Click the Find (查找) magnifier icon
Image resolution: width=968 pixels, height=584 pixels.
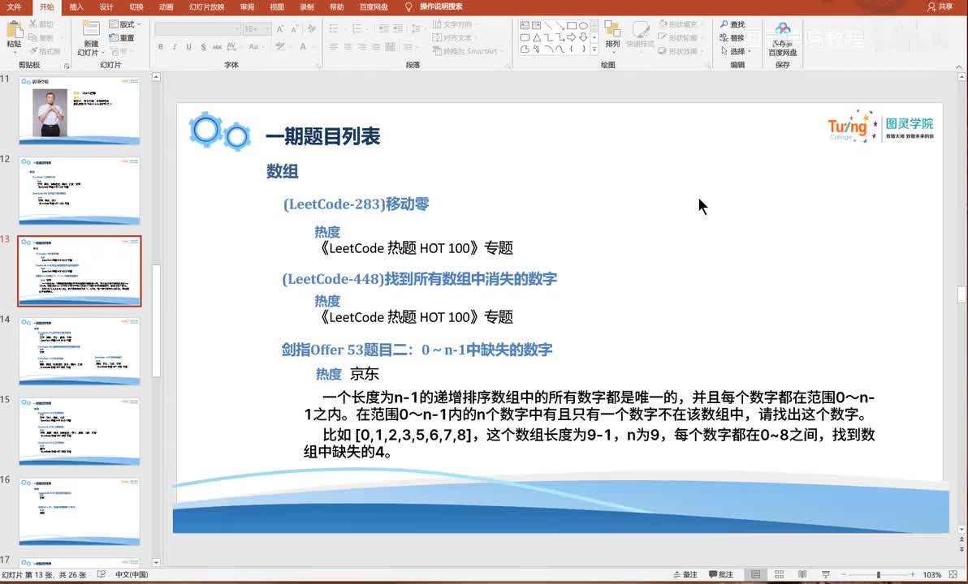(x=724, y=24)
